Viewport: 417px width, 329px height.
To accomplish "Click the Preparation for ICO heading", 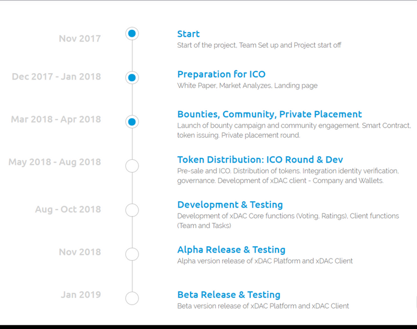I will click(222, 74).
